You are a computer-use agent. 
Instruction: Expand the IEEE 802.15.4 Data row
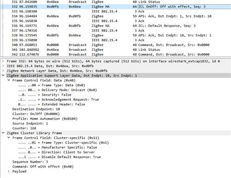(x=3, y=66)
